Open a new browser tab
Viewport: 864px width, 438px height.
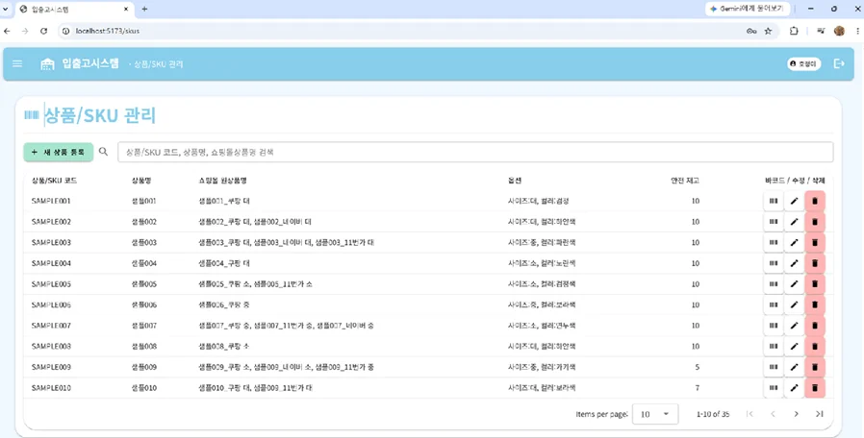point(144,9)
